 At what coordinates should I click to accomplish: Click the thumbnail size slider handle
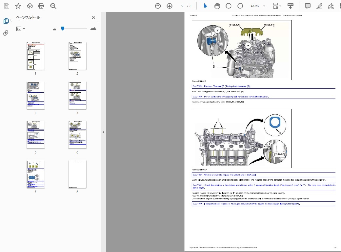point(63,28)
